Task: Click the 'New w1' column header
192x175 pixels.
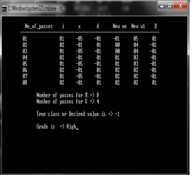Action: [x=138, y=26]
